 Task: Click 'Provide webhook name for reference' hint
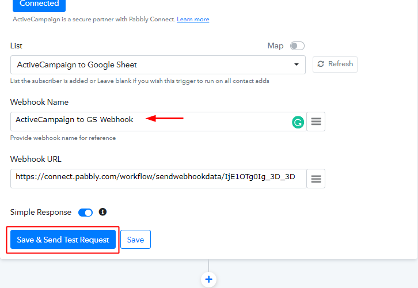tap(63, 138)
